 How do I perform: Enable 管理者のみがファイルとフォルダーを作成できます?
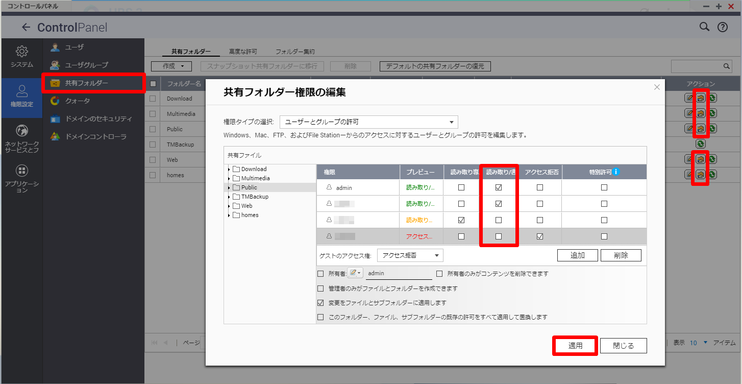(320, 289)
